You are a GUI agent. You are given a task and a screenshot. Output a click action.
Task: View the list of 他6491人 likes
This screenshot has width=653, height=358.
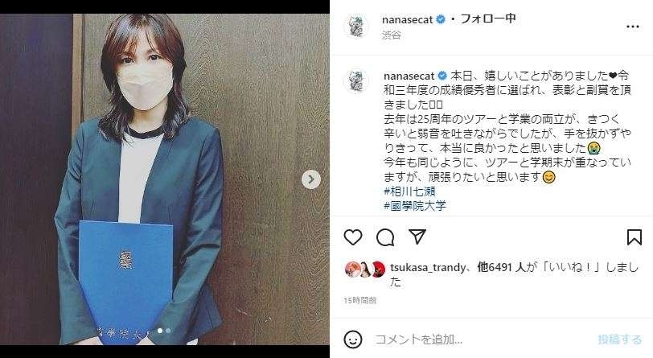coord(501,267)
